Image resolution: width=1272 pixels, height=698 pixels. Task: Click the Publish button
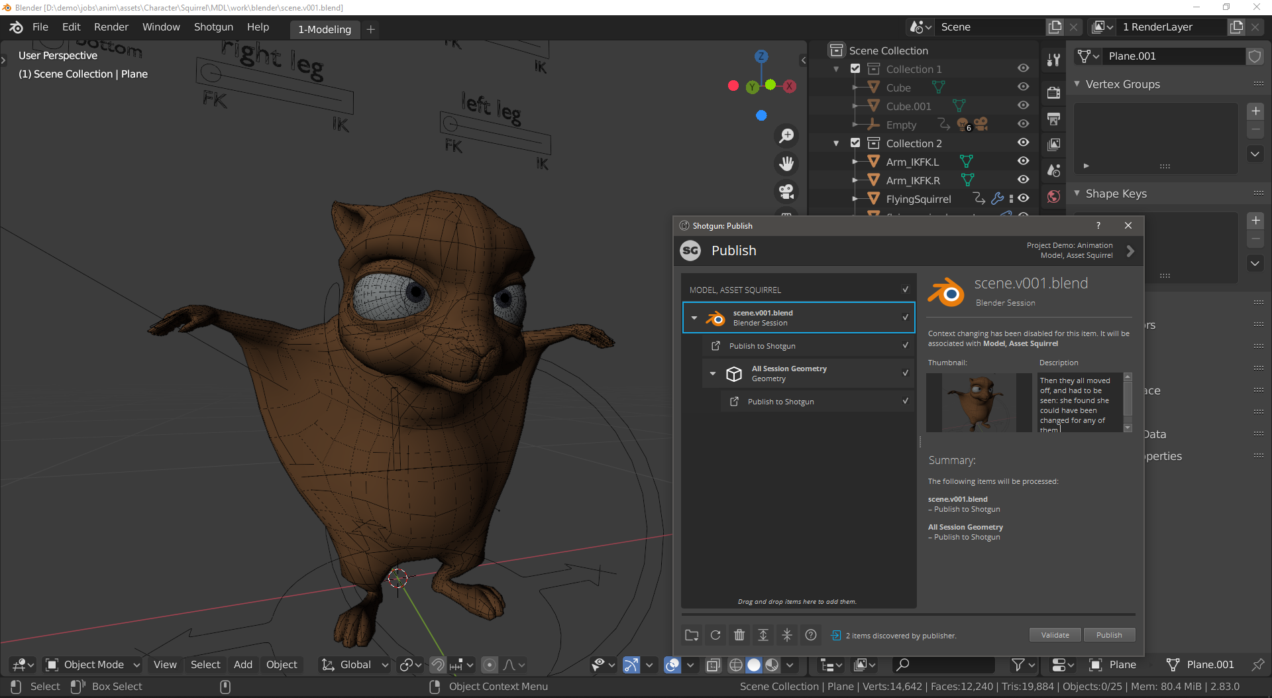pyautogui.click(x=1109, y=635)
